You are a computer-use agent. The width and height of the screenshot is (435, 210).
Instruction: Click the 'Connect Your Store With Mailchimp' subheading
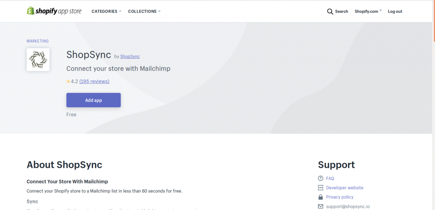coord(67,182)
